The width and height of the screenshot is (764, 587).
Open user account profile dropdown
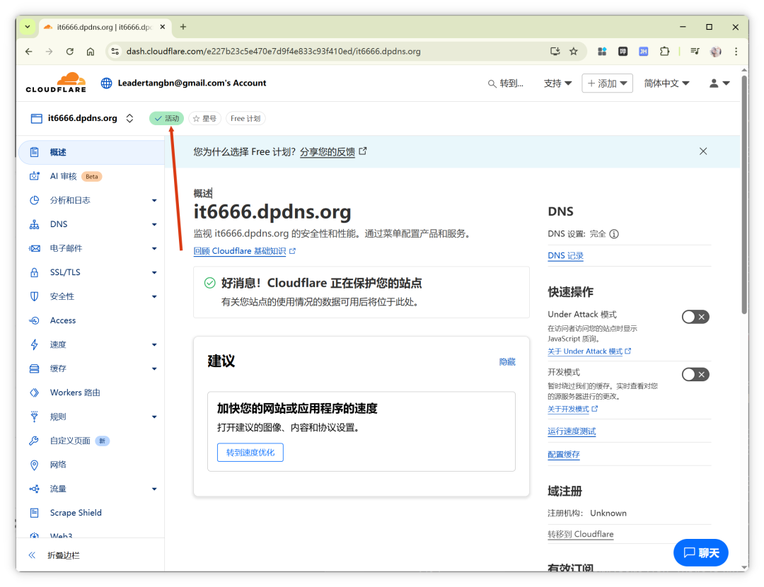(x=719, y=83)
